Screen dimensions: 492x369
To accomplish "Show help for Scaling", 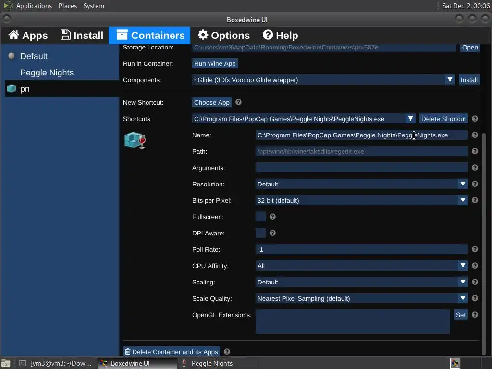I will (475, 282).
